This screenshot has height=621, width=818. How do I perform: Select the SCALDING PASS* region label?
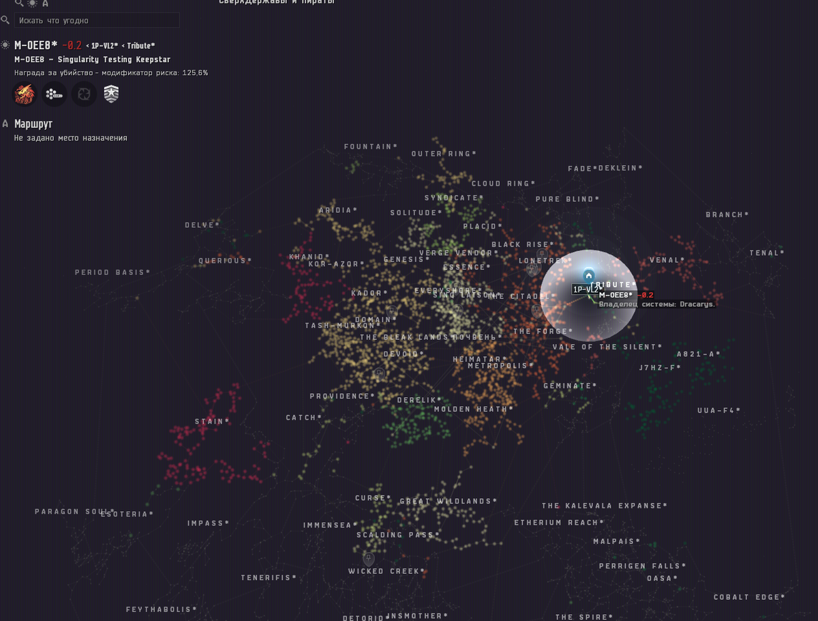pos(399,535)
